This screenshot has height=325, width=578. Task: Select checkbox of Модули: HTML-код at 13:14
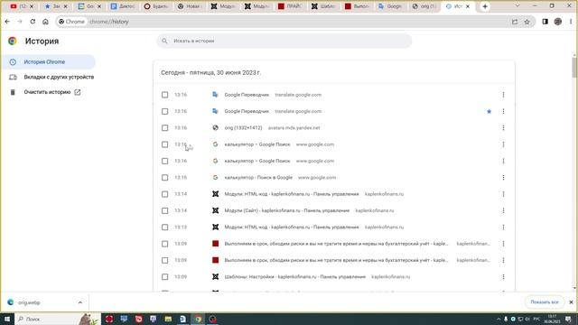(164, 194)
